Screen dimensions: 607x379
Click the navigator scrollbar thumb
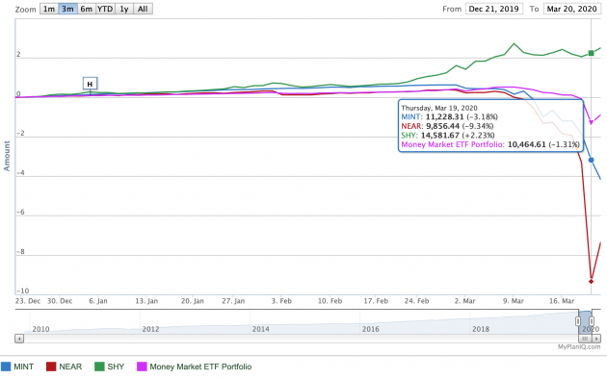(x=585, y=339)
